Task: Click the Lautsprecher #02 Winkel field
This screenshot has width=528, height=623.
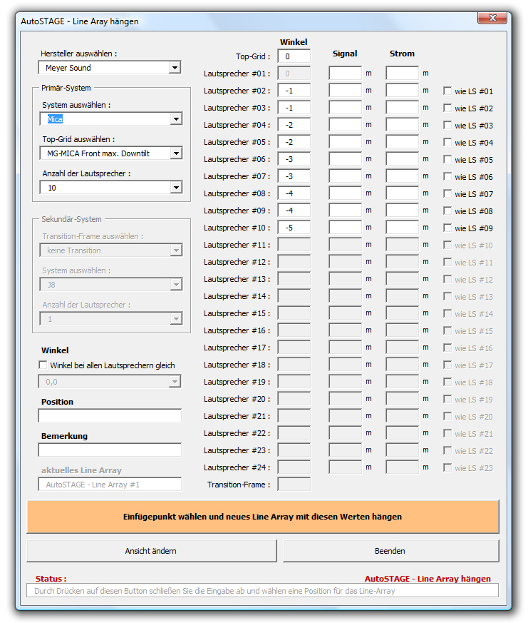Action: click(294, 91)
